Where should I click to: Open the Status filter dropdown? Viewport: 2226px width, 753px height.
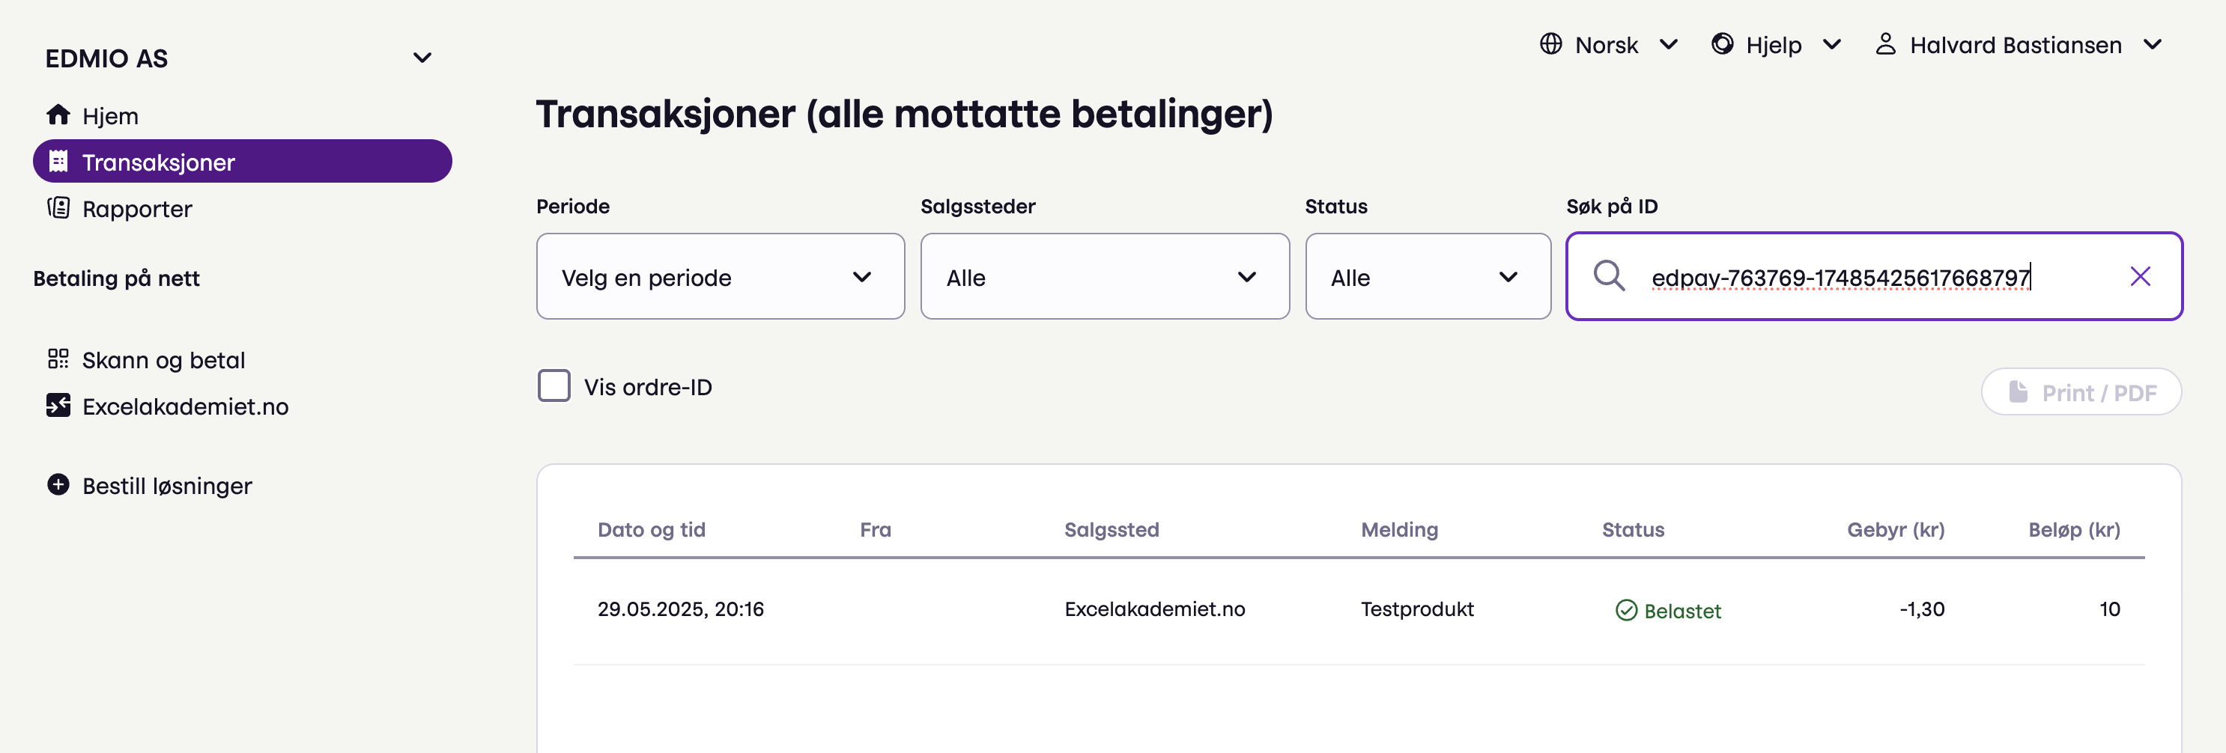[x=1428, y=276]
